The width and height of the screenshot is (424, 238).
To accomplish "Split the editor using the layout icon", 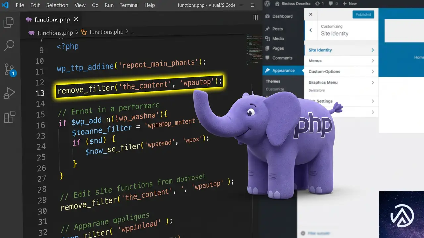I will click(255, 17).
